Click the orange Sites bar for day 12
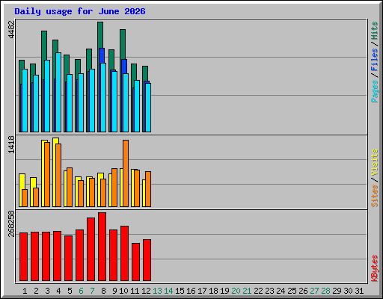This screenshot has width=383, height=299. [148, 189]
